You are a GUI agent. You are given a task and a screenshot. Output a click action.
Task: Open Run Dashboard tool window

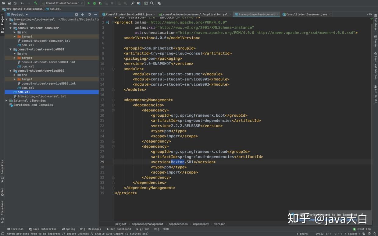coord(119,229)
